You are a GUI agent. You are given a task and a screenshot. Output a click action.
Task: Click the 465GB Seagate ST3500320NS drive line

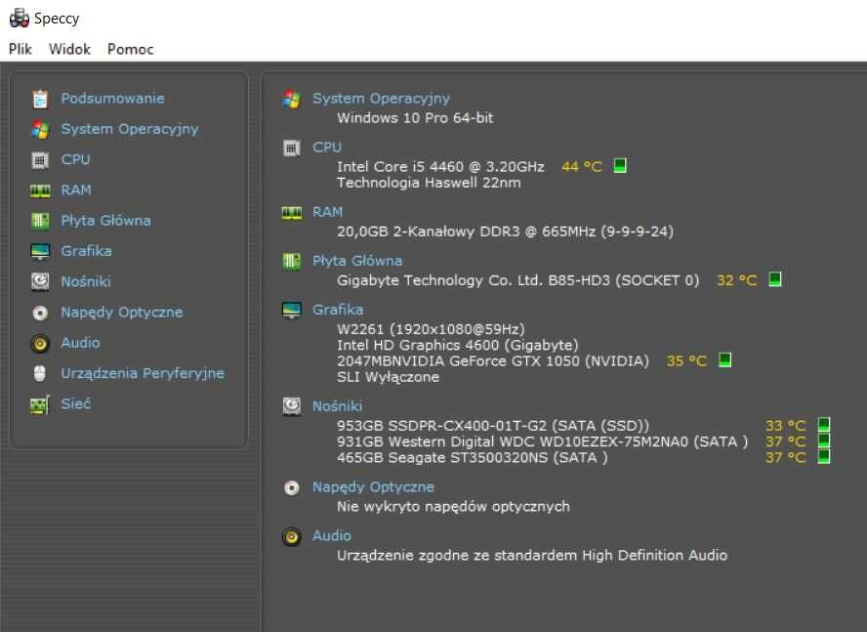473,458
